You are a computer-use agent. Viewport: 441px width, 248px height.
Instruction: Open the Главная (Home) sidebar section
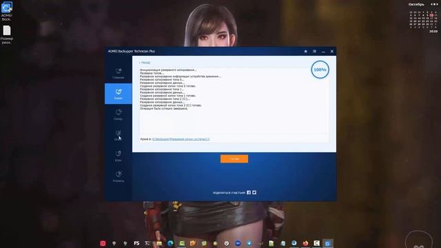(118, 73)
